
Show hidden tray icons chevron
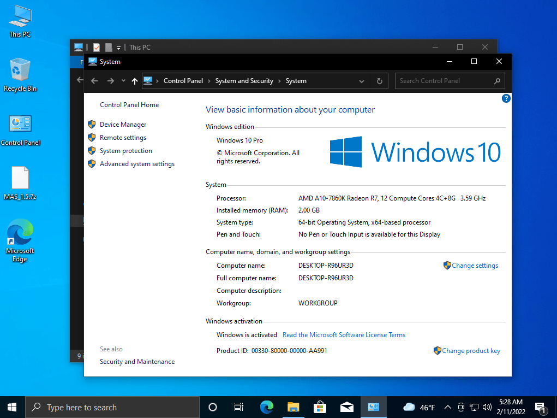point(448,407)
